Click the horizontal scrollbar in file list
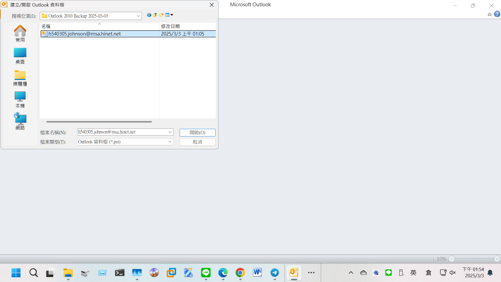The image size is (501, 282). coord(99,122)
